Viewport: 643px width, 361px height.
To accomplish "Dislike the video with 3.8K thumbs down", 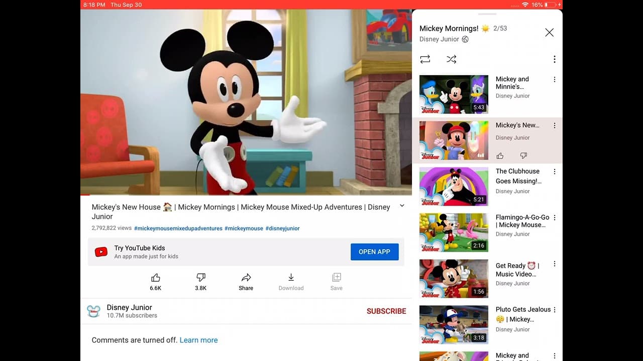I will tap(200, 278).
